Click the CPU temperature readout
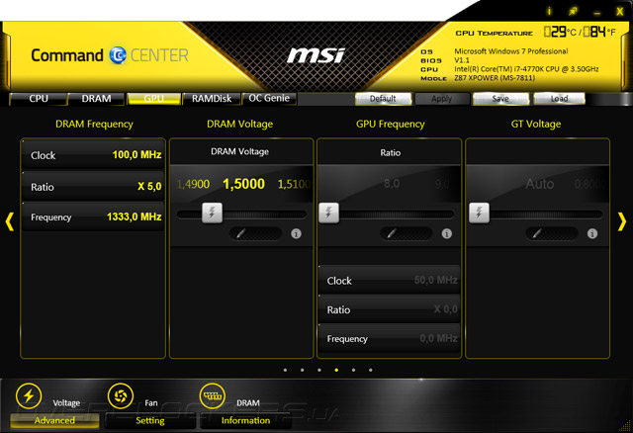 [x=580, y=32]
